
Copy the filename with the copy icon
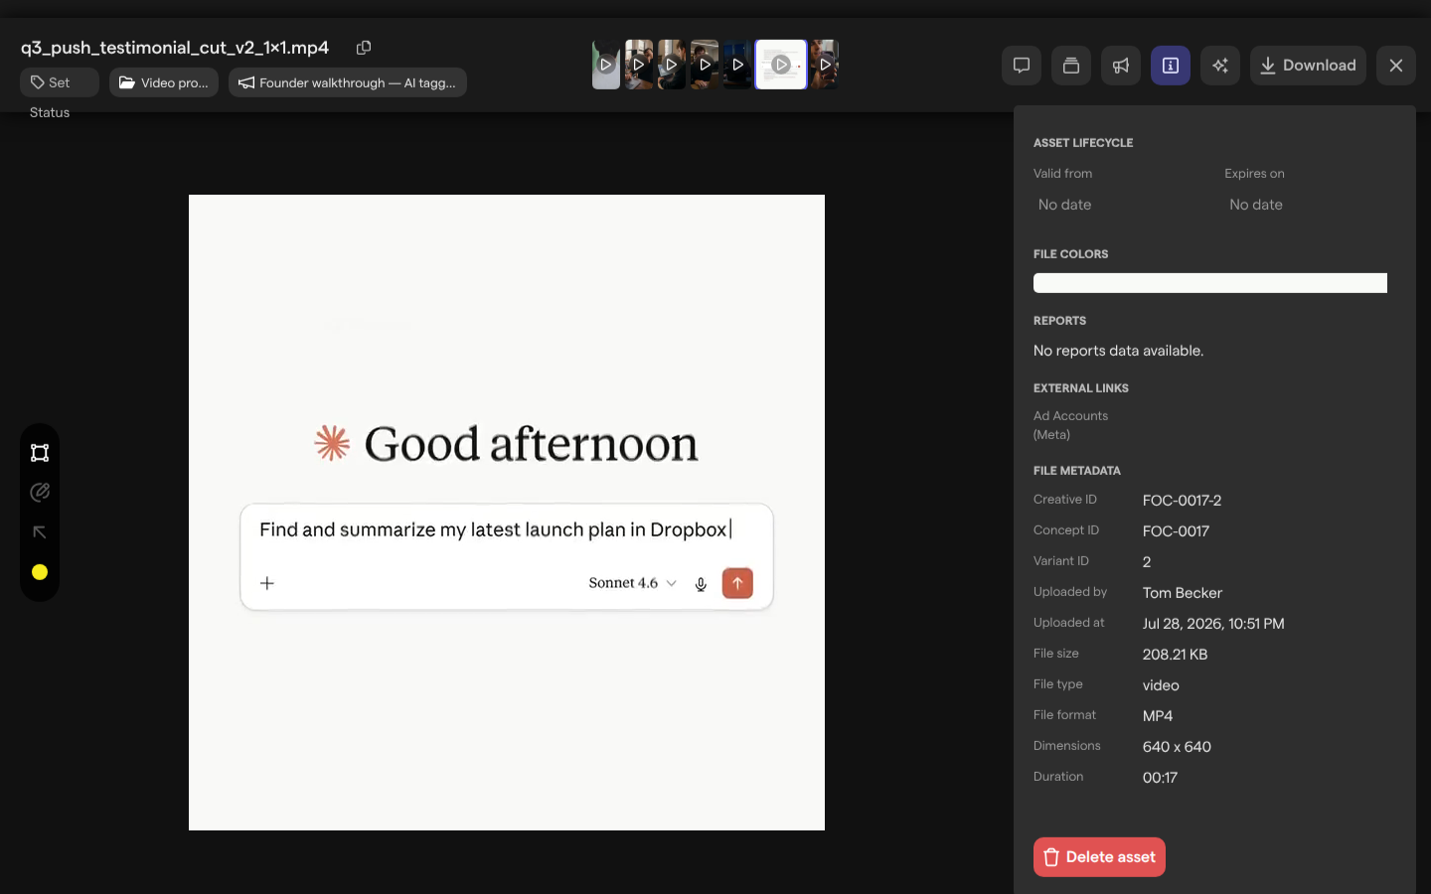point(364,48)
